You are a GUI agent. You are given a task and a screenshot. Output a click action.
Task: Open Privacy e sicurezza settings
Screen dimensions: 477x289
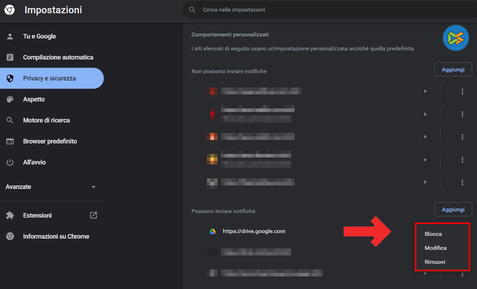coord(49,78)
